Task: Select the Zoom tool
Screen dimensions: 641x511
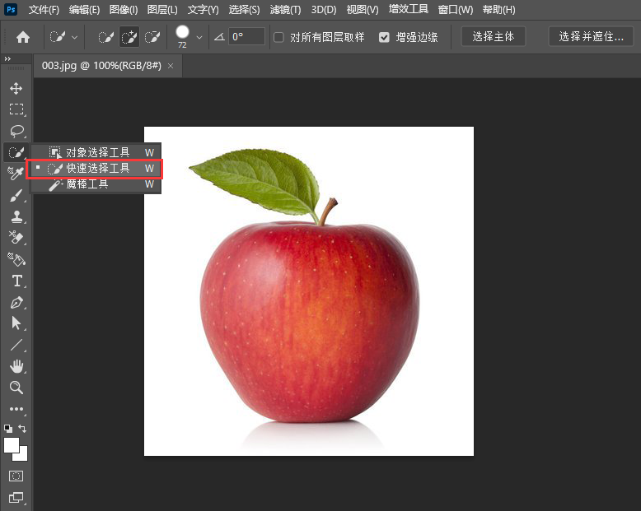Action: (16, 388)
